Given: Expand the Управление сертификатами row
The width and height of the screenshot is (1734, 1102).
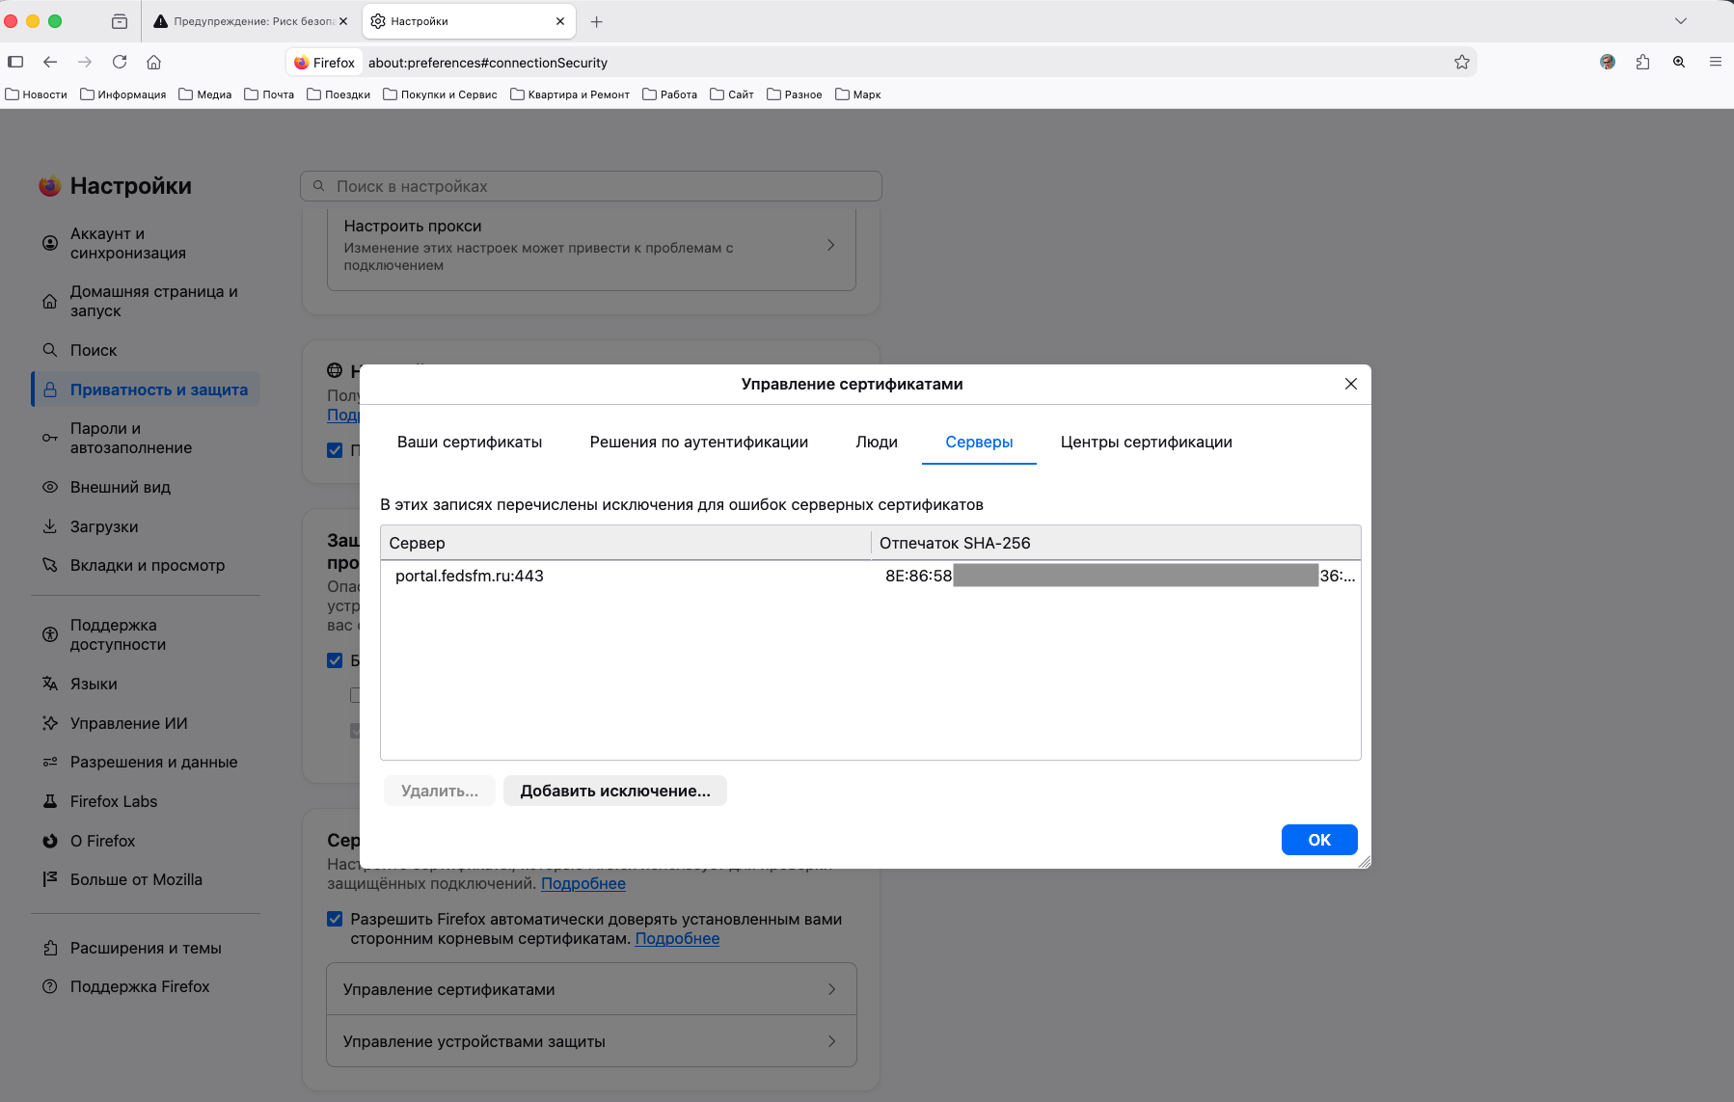Looking at the screenshot, I should [x=591, y=989].
